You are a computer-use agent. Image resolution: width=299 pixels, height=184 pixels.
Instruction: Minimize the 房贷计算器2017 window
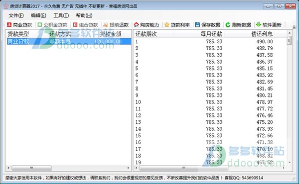268,6
